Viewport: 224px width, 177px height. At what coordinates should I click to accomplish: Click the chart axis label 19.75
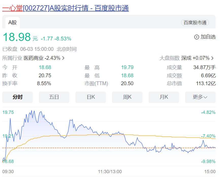(x=8, y=112)
